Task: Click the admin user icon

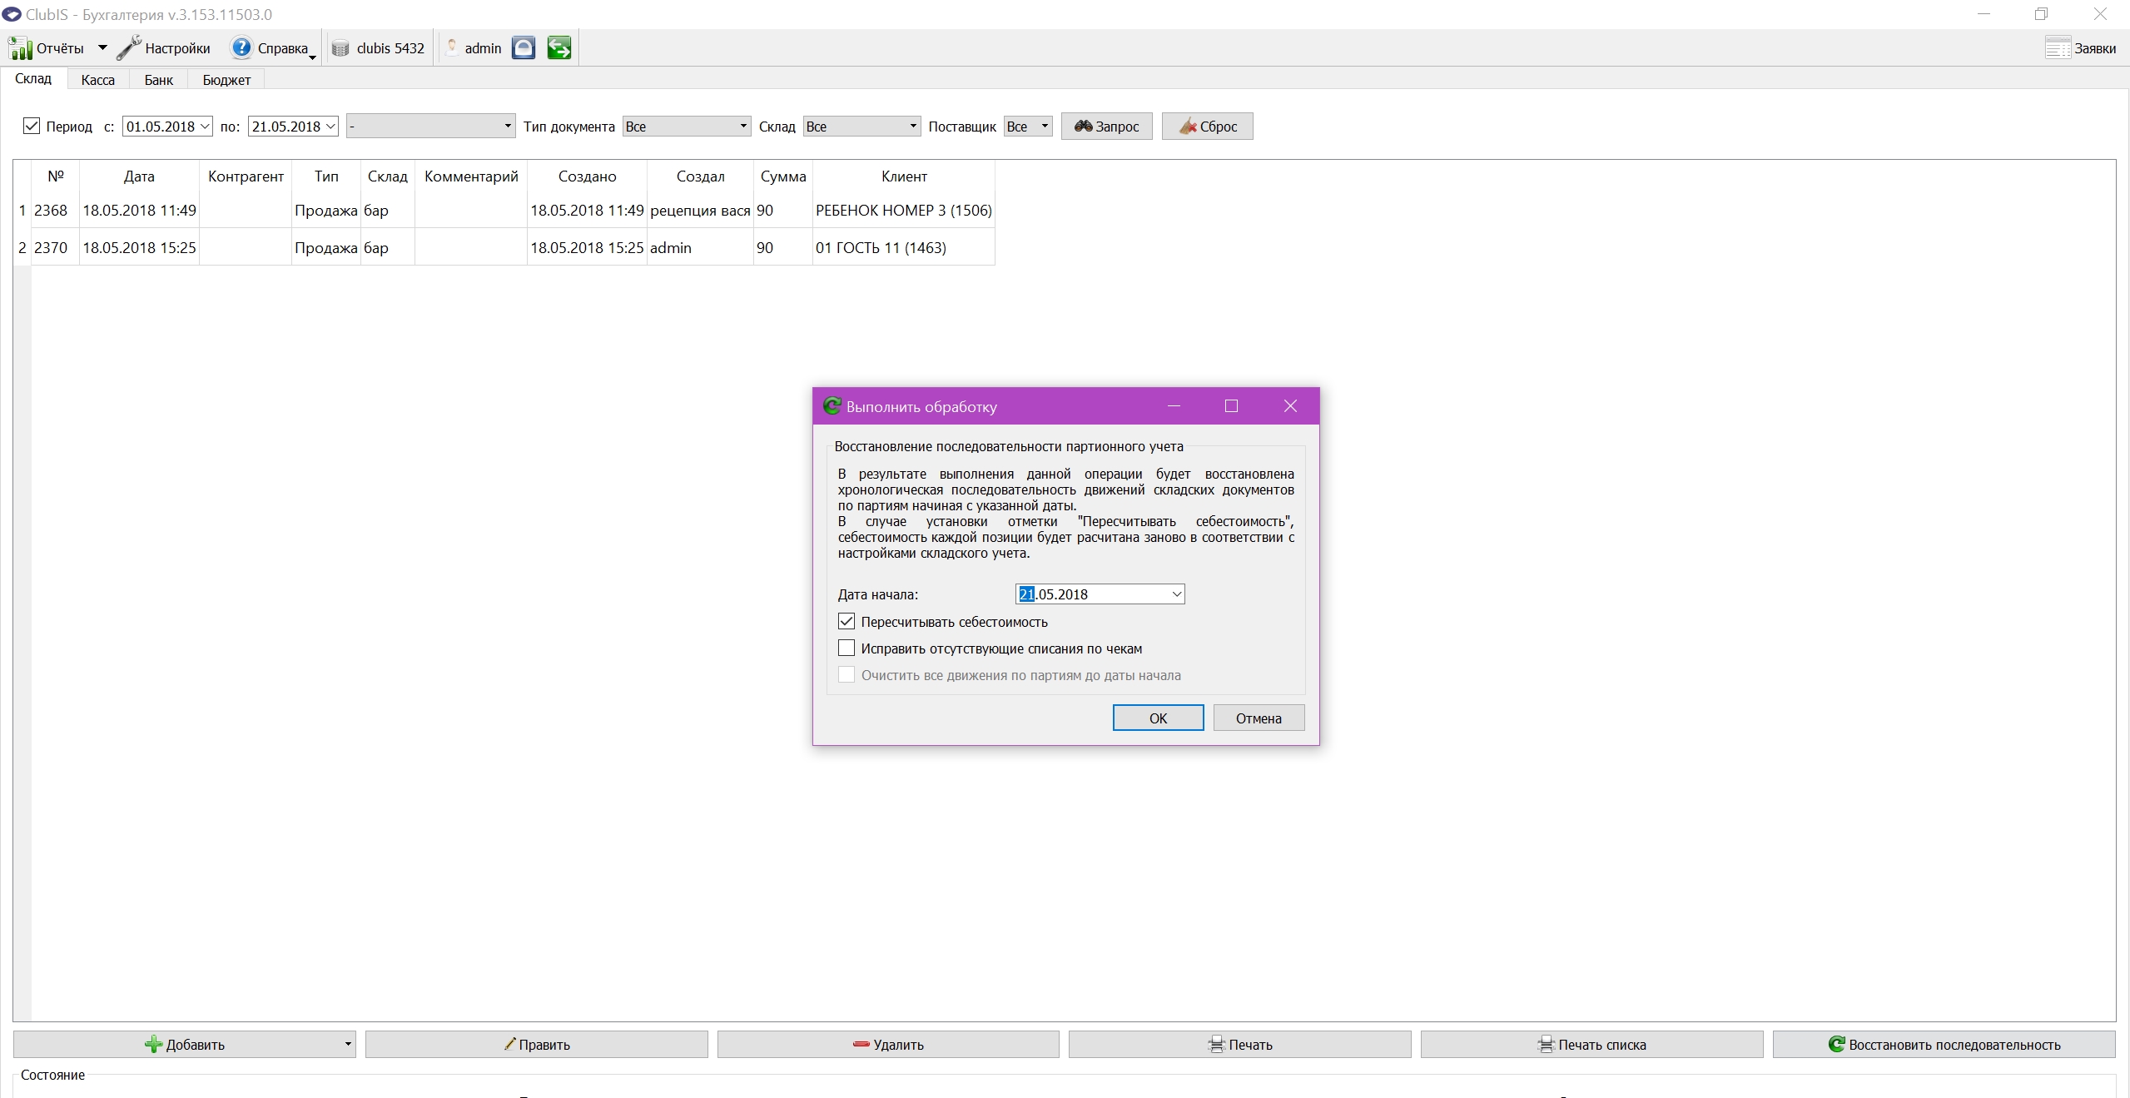Action: [x=452, y=48]
